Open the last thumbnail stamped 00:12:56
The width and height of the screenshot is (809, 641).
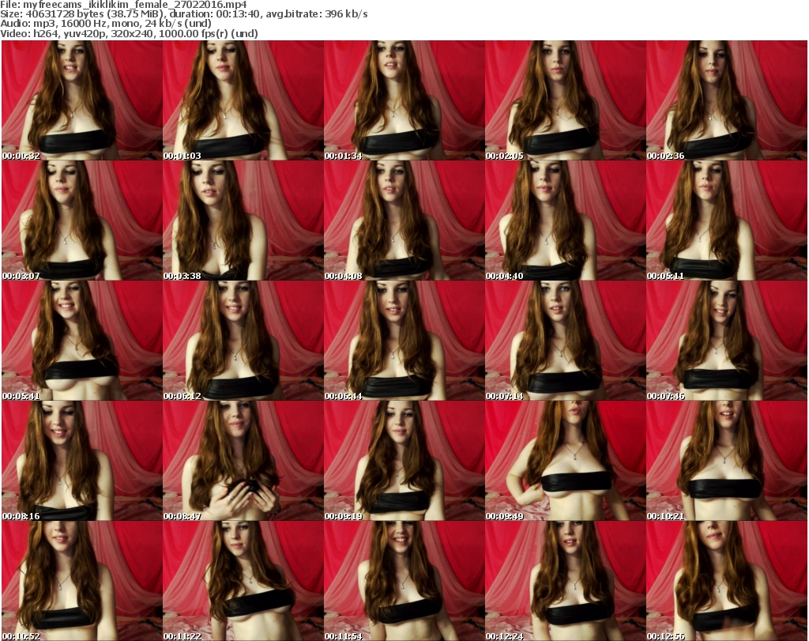[x=727, y=581]
